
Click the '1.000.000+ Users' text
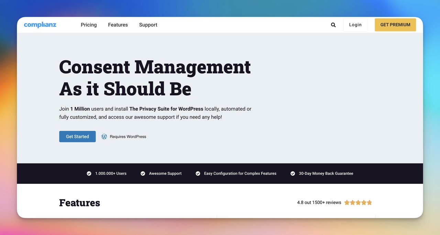pyautogui.click(x=111, y=173)
